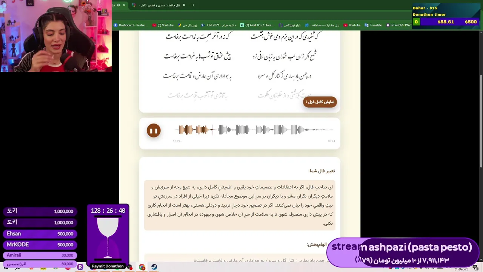Pause the audio recitation player

pos(154,131)
